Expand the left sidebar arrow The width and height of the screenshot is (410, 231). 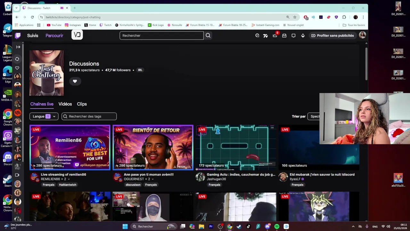pos(18,47)
